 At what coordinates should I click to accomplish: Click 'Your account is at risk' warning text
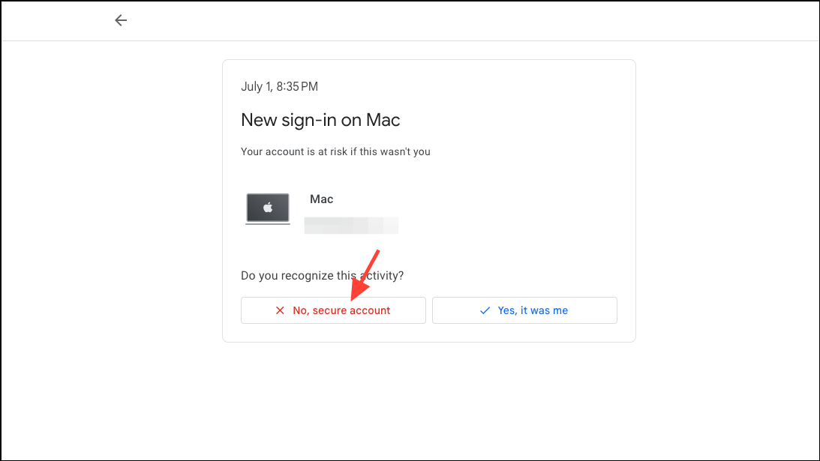[335, 151]
